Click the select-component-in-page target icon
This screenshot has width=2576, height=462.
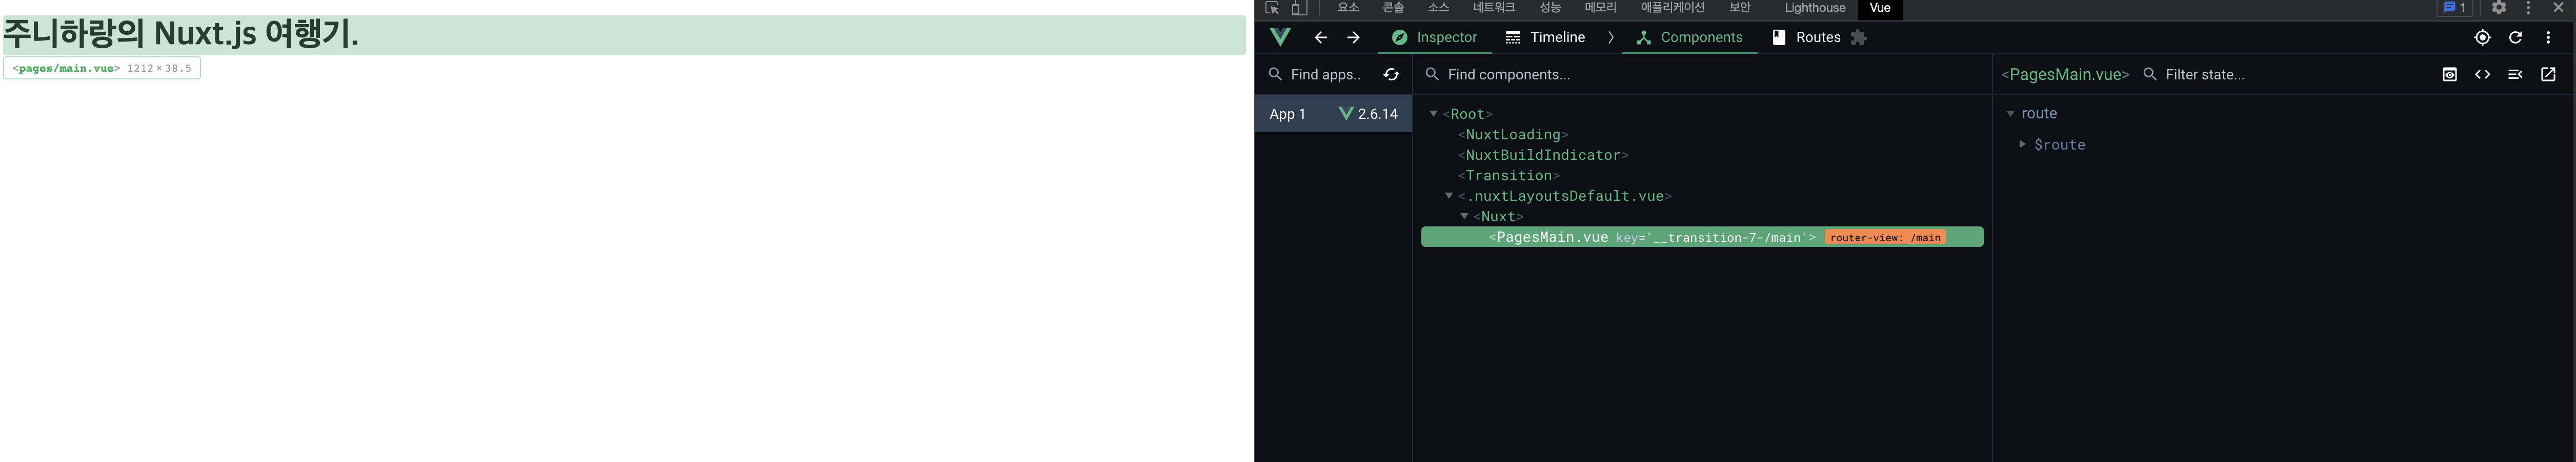(2482, 37)
